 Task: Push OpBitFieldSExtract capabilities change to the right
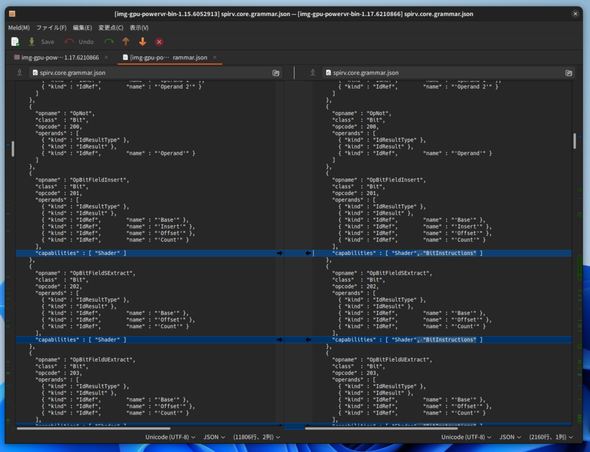279,340
